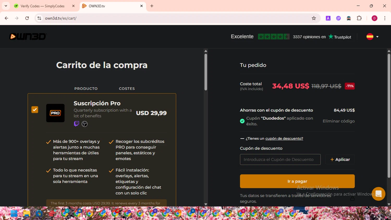Click the COSTES column header
The height and width of the screenshot is (220, 391).
[127, 89]
